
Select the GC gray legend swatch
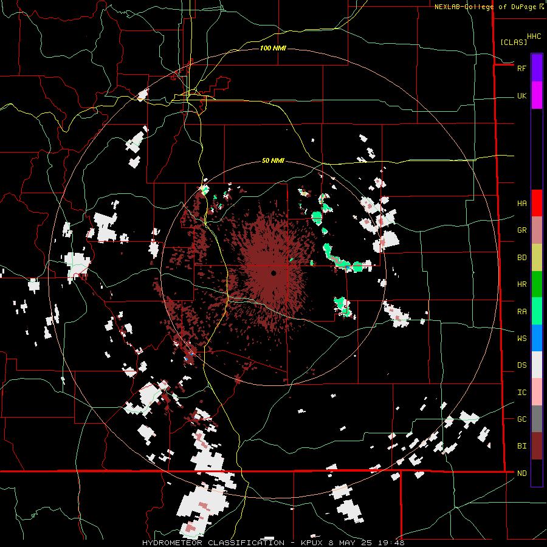point(537,419)
